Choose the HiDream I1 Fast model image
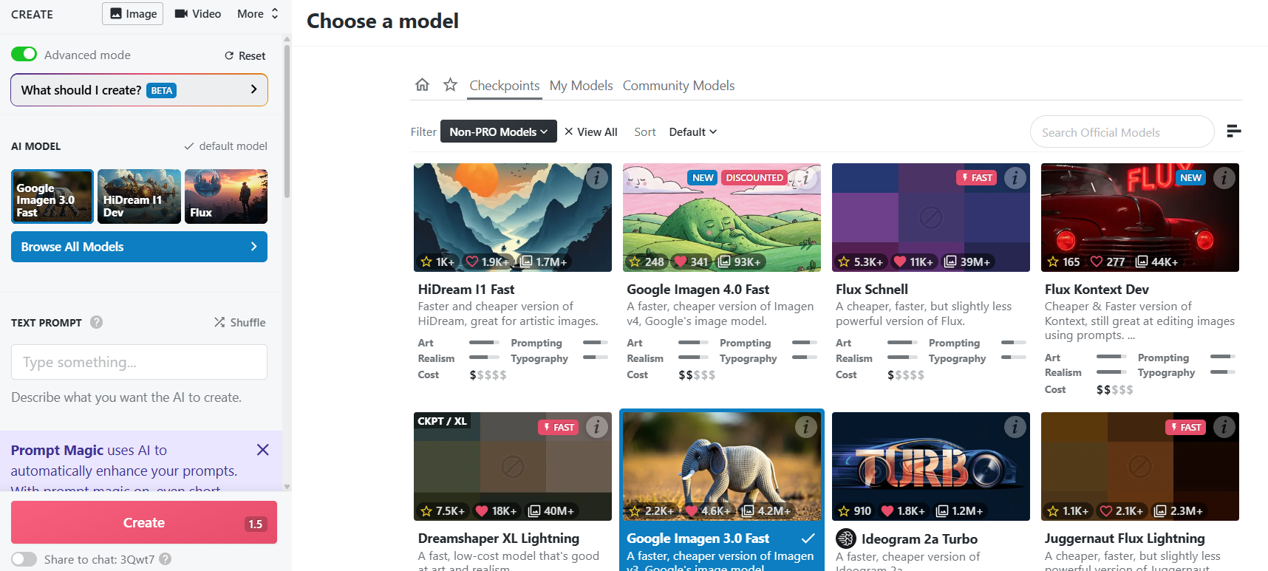Image resolution: width=1268 pixels, height=571 pixels. tap(513, 217)
